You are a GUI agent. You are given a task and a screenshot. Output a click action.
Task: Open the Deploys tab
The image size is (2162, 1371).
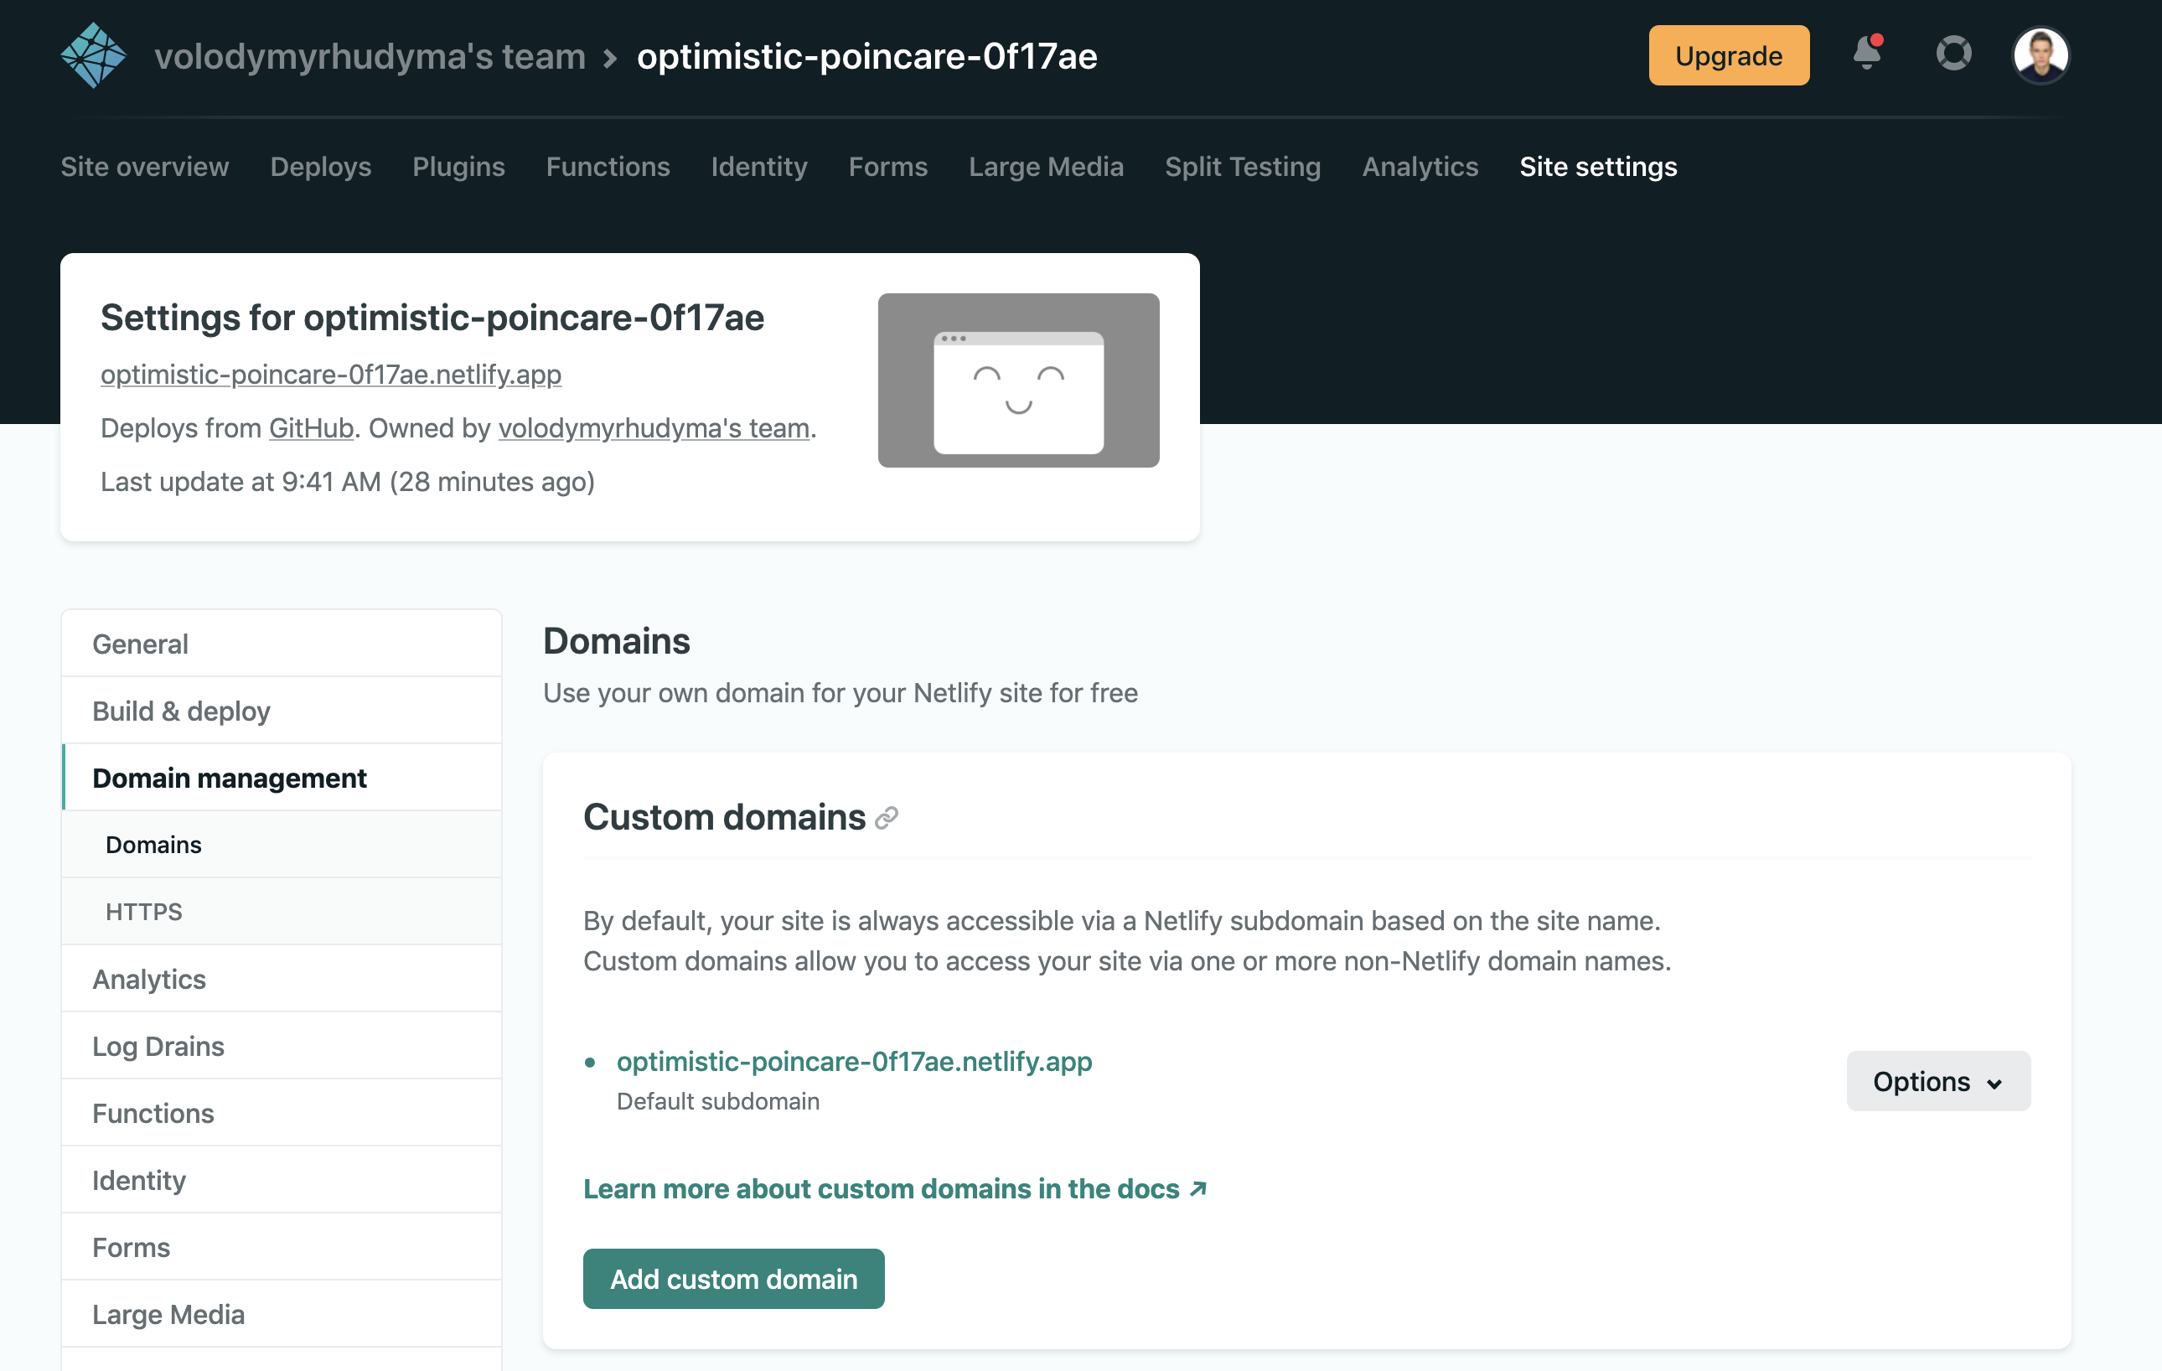point(320,167)
